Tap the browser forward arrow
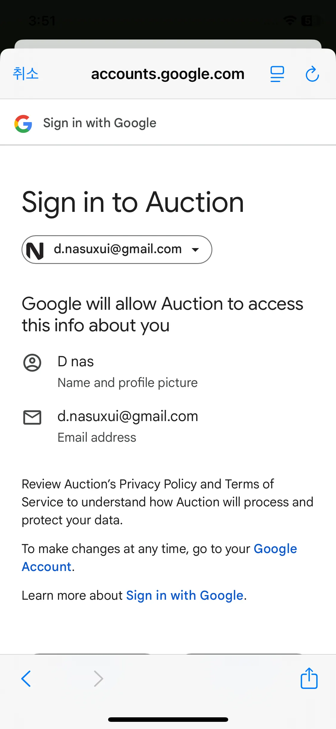 [98, 678]
